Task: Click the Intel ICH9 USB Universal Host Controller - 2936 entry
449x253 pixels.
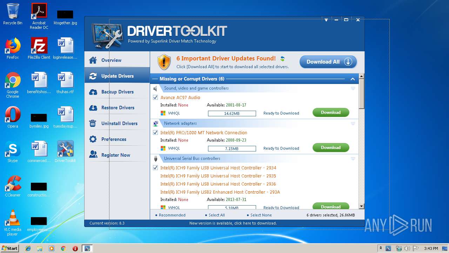Action: (218, 184)
